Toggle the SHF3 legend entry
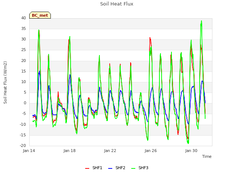234x175 pixels. tap(140, 168)
